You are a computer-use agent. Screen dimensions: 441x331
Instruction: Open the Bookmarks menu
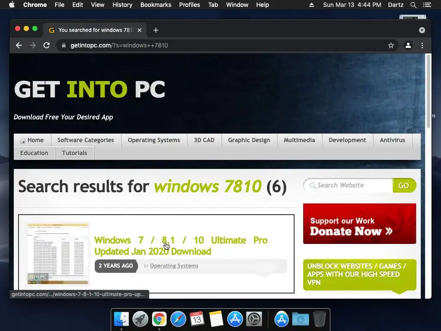click(156, 5)
